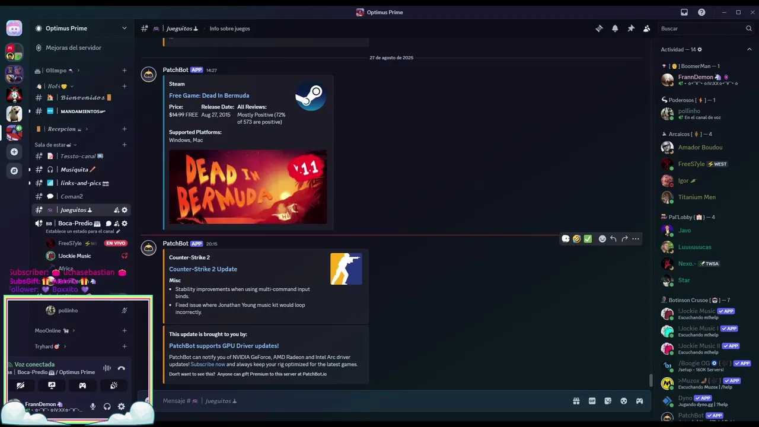Click the search magnifier icon

[748, 28]
